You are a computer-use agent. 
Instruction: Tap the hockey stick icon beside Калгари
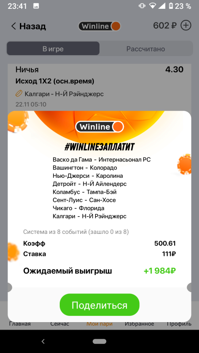click(x=19, y=94)
